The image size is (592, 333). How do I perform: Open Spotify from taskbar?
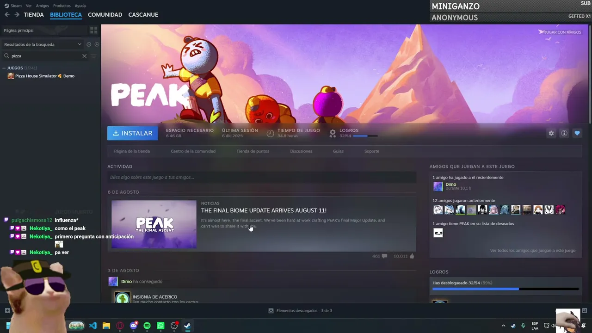click(147, 326)
